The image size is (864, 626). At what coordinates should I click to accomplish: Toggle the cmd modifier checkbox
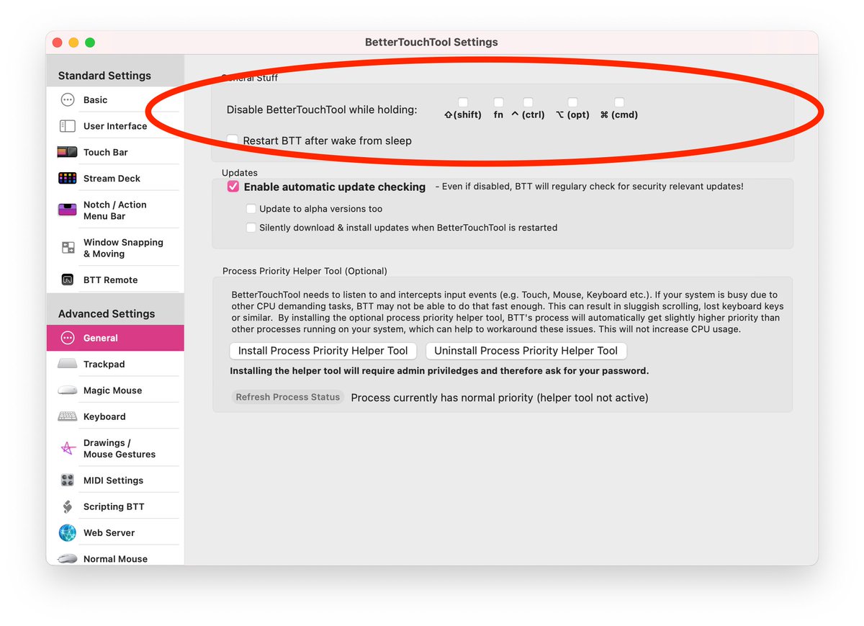tap(619, 102)
